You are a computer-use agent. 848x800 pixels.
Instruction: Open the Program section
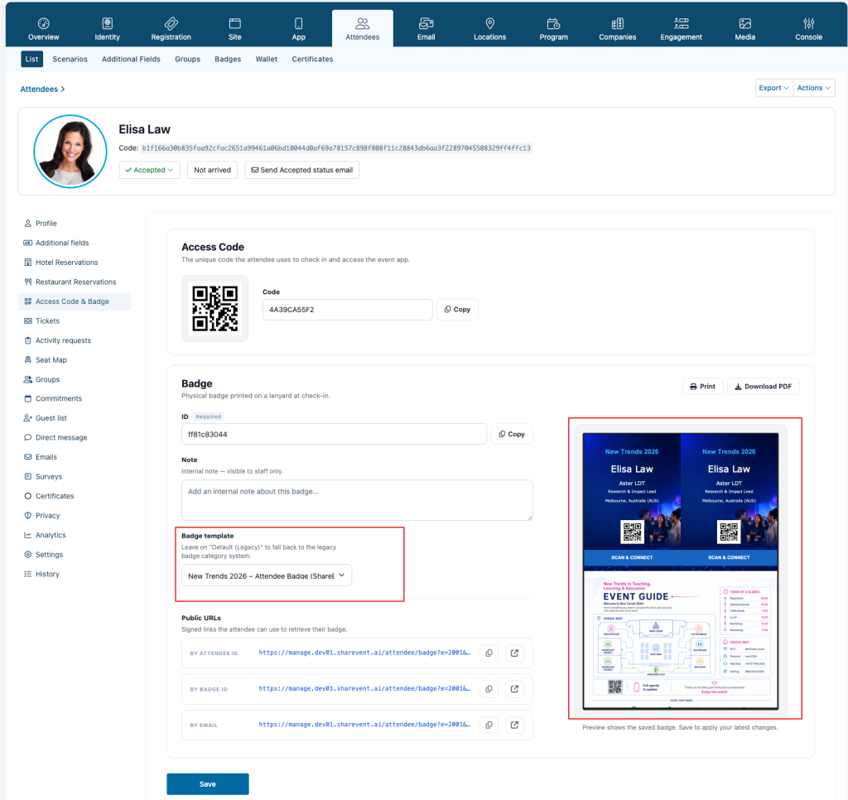(x=554, y=29)
